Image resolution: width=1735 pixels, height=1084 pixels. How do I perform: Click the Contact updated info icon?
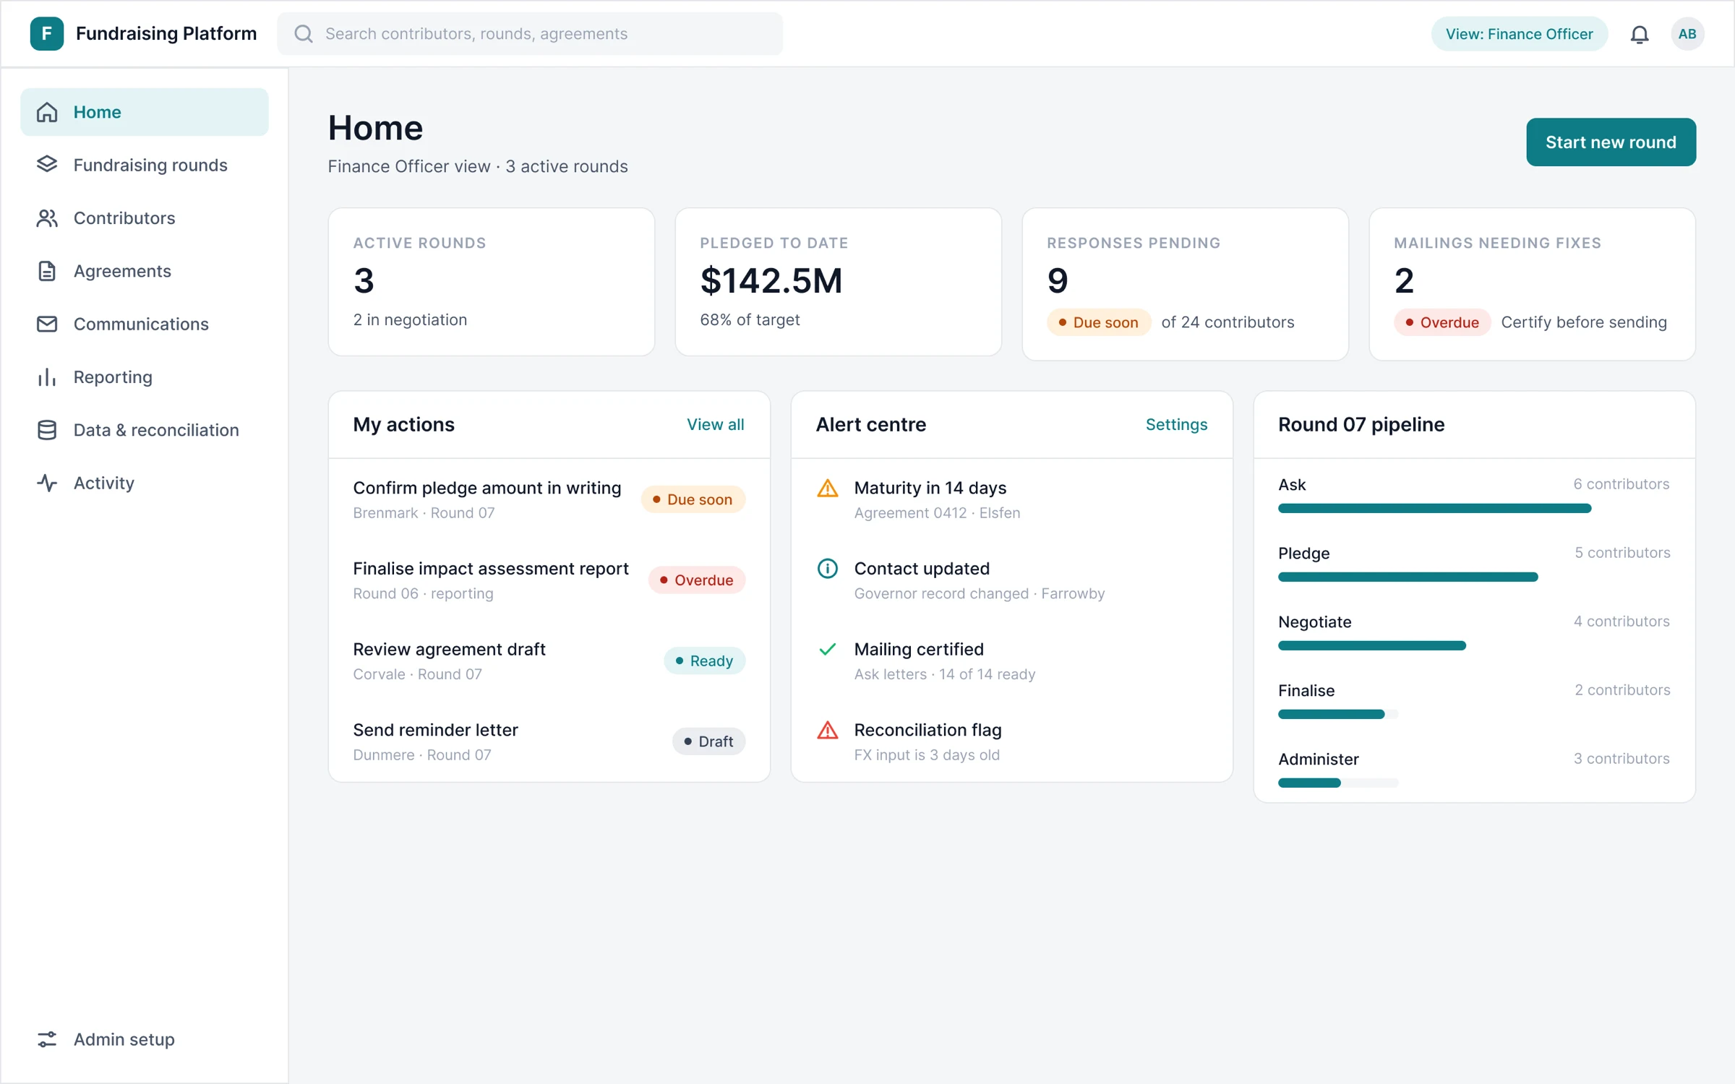[x=827, y=569]
